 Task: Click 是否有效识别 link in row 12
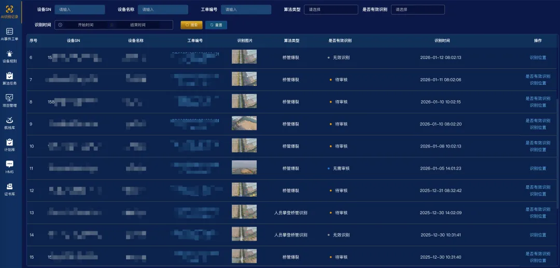click(x=538, y=187)
